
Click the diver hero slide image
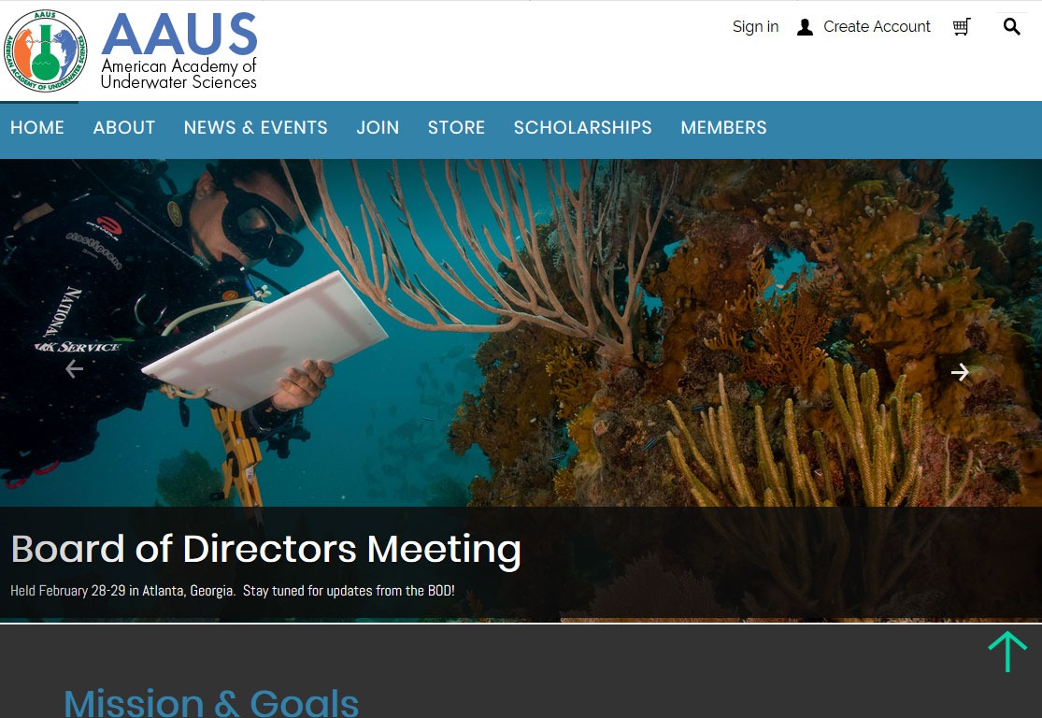pyautogui.click(x=521, y=333)
